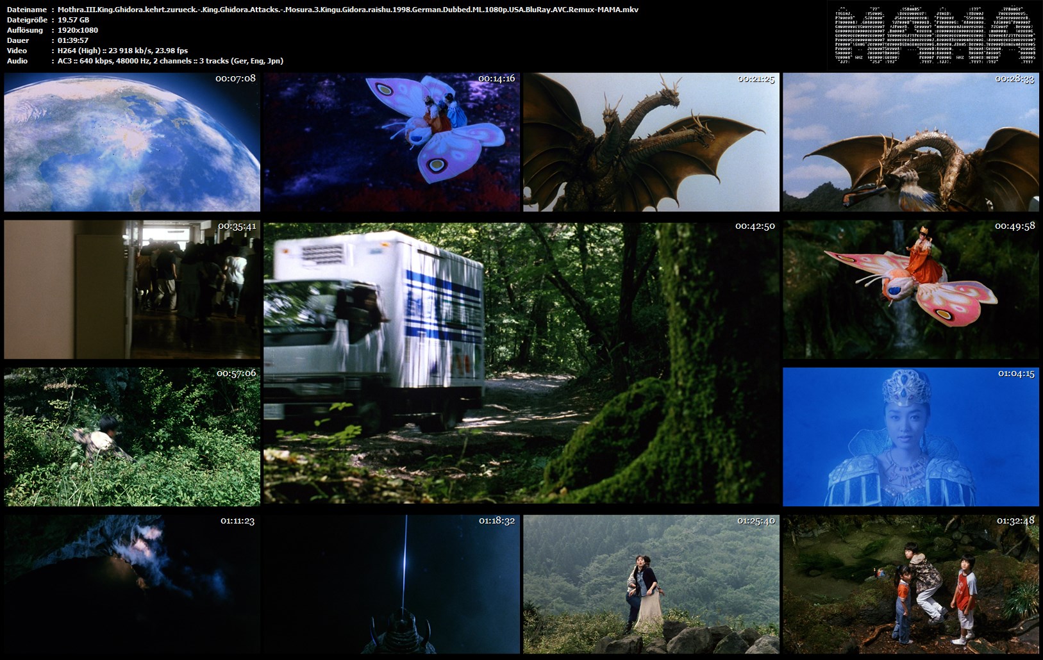Click the file name ending in MAMA.mkv

pos(348,10)
